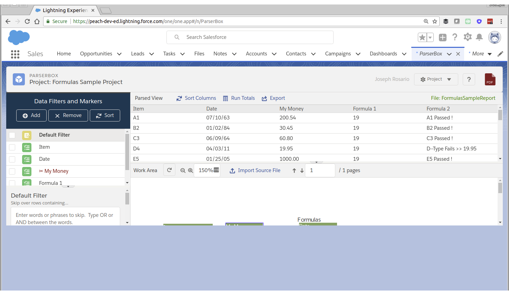Go to the Home tab
The height and width of the screenshot is (295, 509).
[64, 54]
